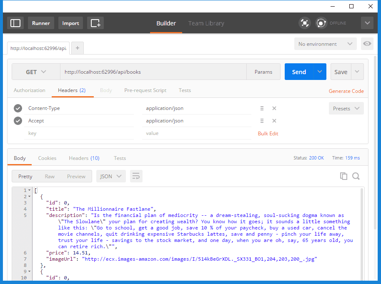Screen dimensions: 381x284
Task: Reorder the Content-Type header row handle
Action: (262, 108)
